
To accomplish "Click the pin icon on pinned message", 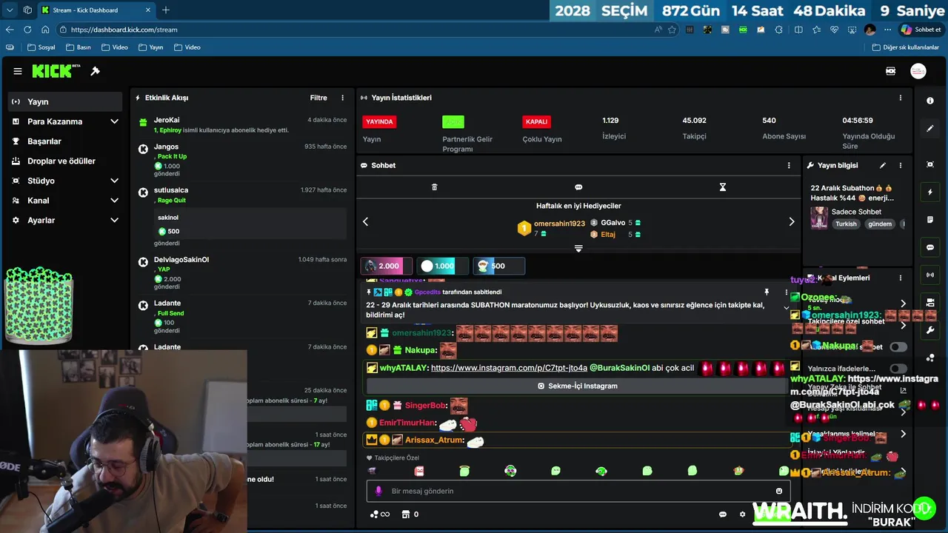I will pyautogui.click(x=767, y=292).
